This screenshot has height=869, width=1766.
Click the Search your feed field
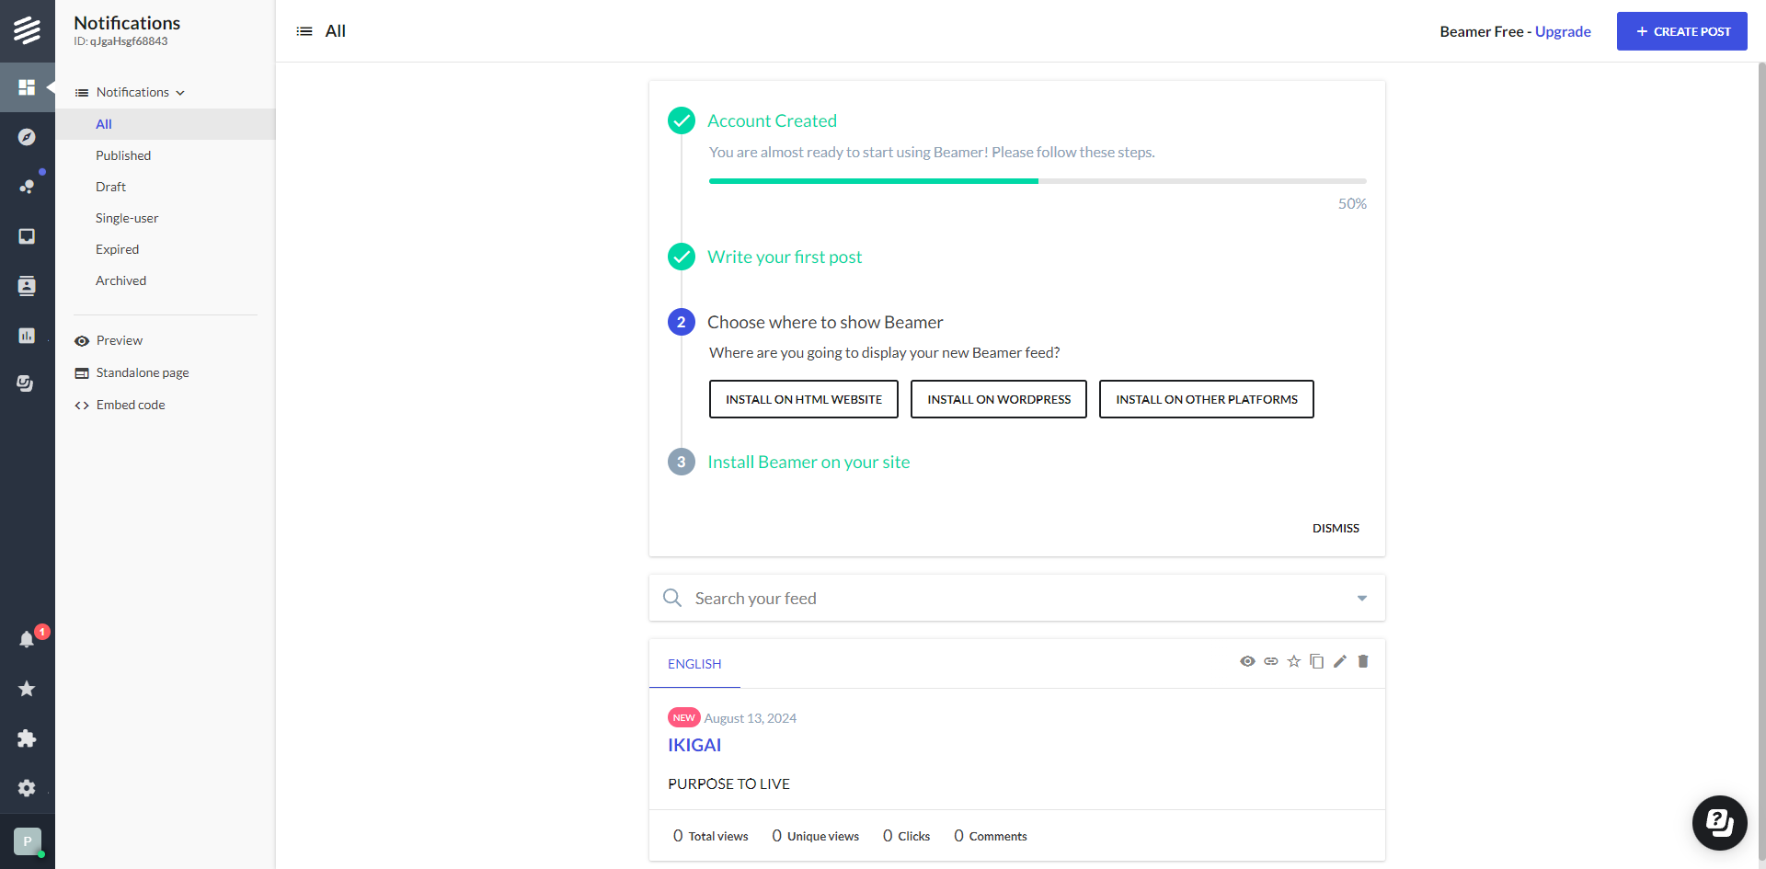1016,598
